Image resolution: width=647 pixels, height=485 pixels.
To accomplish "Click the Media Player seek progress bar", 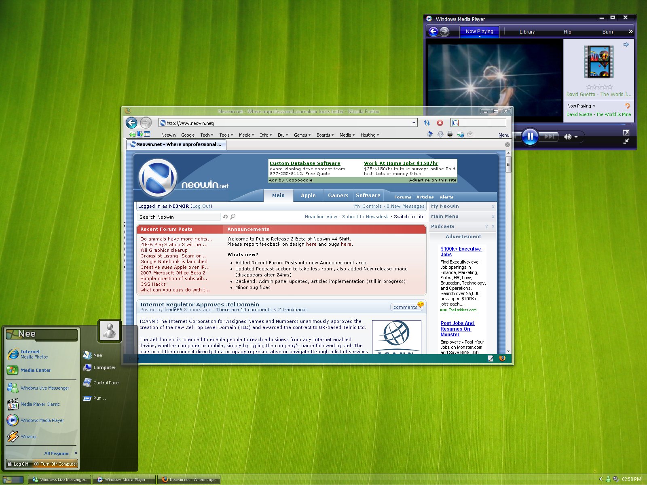I will (x=573, y=125).
